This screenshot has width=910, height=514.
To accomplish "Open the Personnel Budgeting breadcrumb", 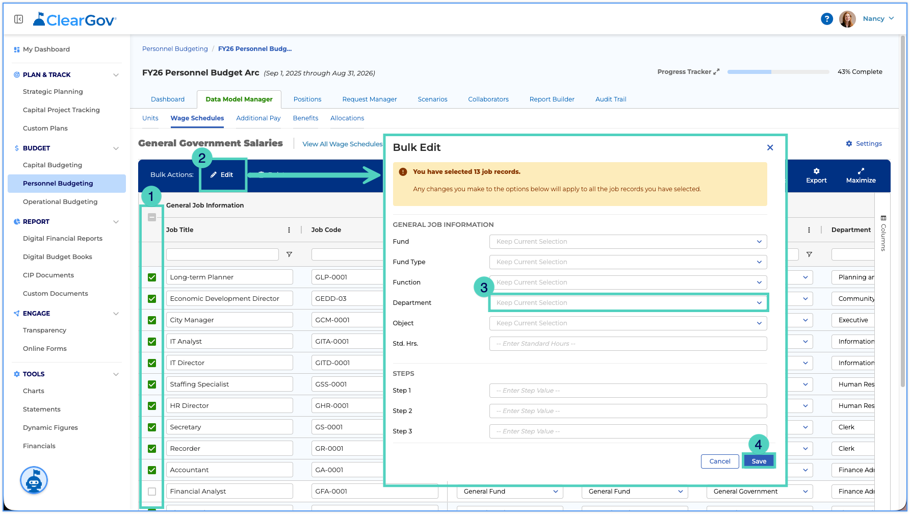I will [175, 49].
